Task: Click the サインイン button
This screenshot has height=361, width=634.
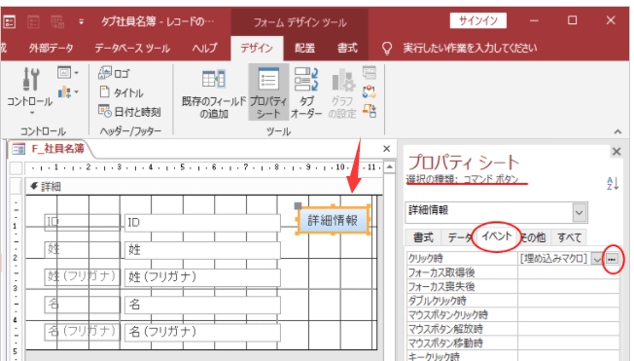Action: pyautogui.click(x=477, y=20)
